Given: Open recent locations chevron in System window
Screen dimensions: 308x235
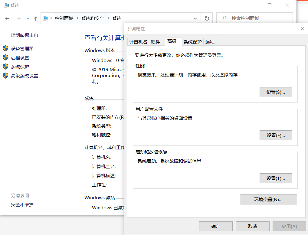Looking at the screenshot, I should click(28, 18).
